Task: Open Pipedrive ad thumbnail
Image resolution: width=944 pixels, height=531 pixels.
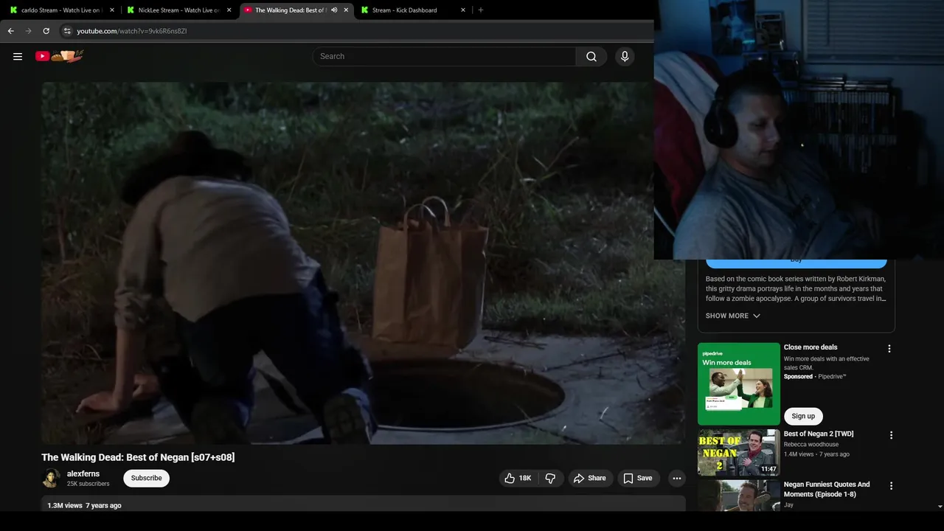Action: [x=739, y=383]
